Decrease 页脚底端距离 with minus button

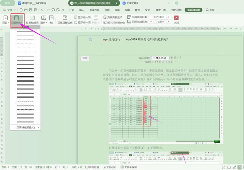point(151,22)
